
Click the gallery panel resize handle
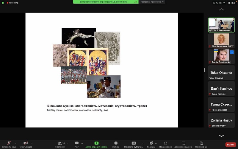coord(204,70)
